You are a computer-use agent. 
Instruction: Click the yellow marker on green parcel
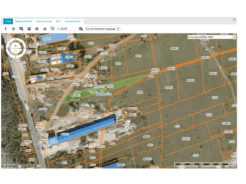click(106, 87)
